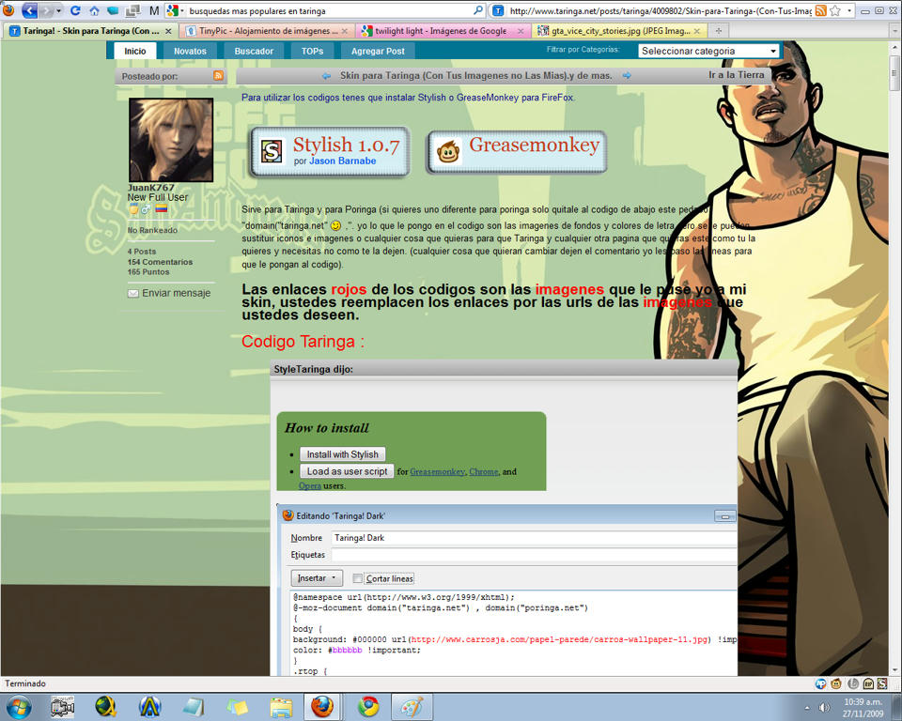
Task: Open the 'Jason Barnabe' link
Action: click(342, 161)
